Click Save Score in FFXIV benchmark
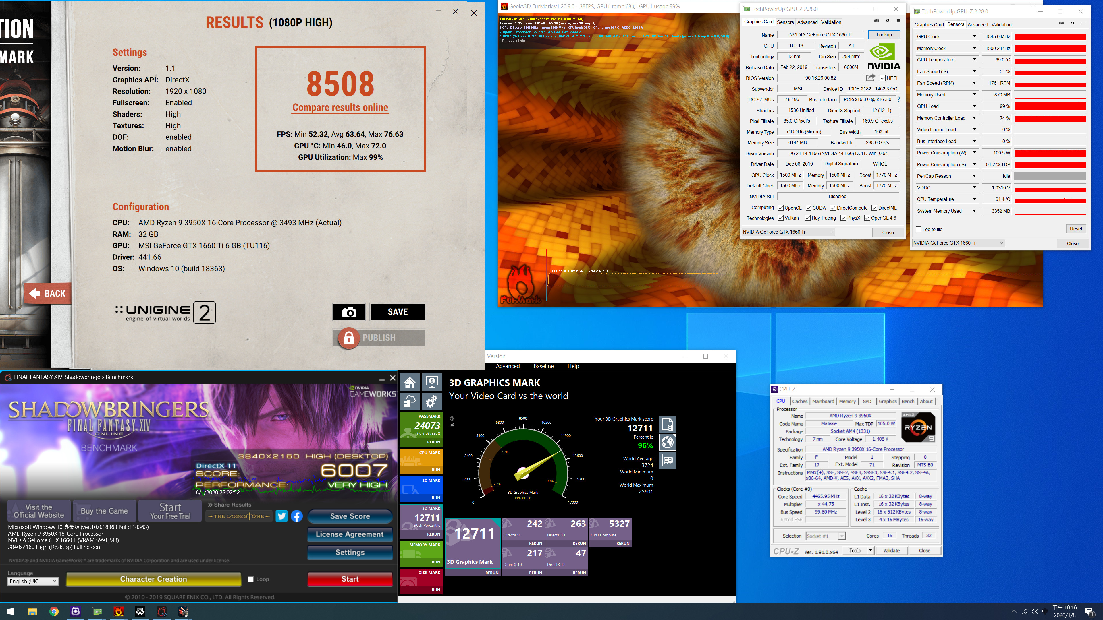The height and width of the screenshot is (620, 1103). coord(350,516)
